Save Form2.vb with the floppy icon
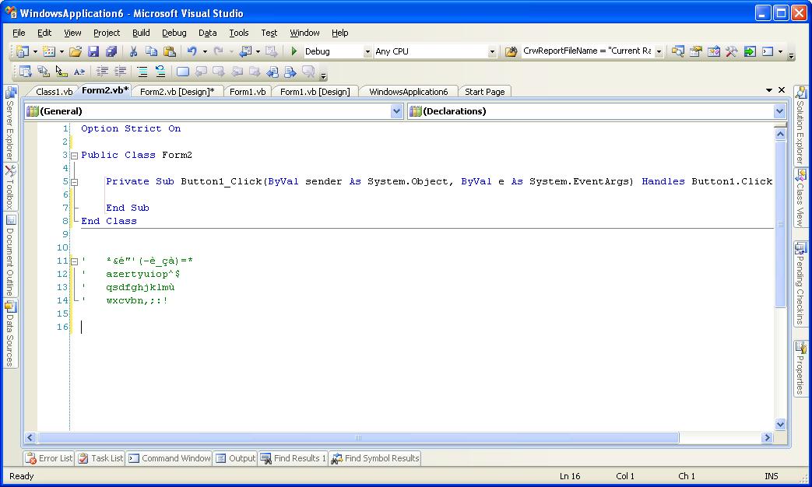 pos(93,51)
